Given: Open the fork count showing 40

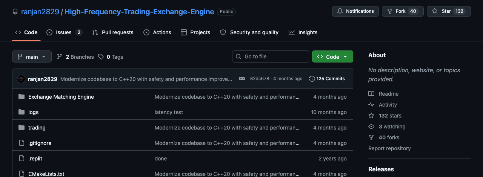Looking at the screenshot, I should coord(413,11).
